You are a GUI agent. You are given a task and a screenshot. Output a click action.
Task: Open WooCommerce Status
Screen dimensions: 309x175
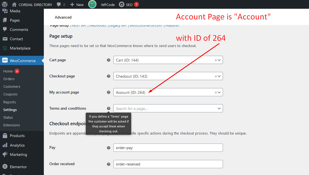8,117
